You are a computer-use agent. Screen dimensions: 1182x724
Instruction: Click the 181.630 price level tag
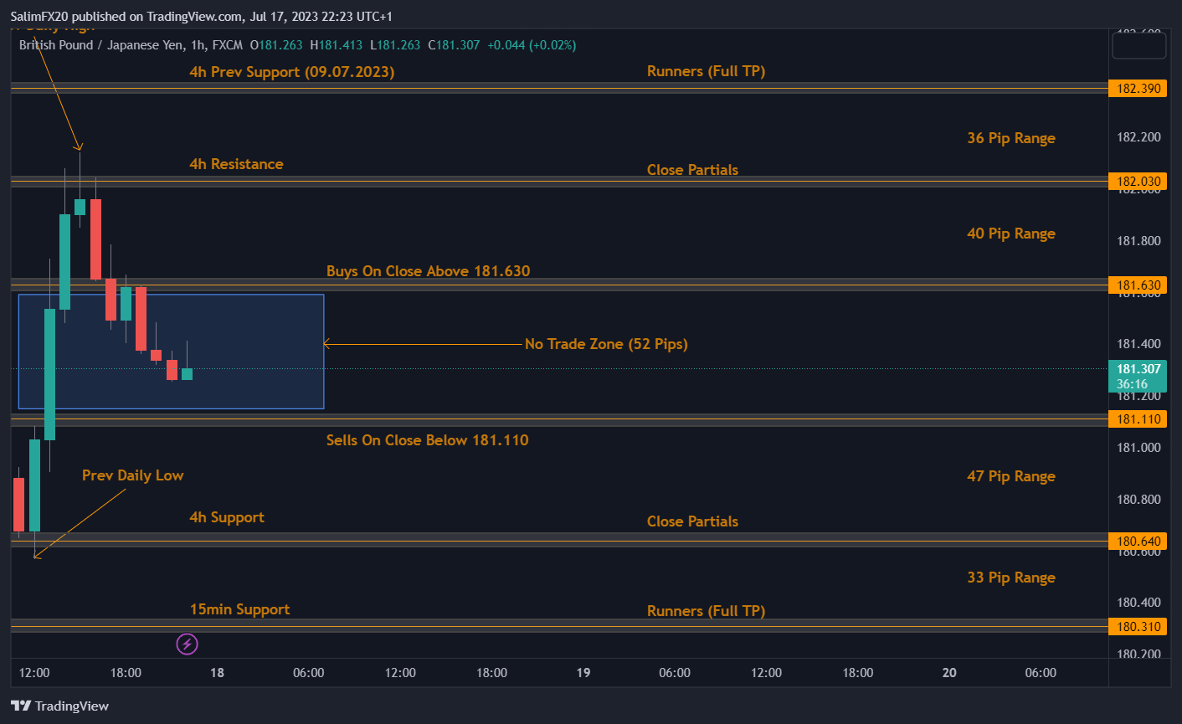pyautogui.click(x=1138, y=285)
